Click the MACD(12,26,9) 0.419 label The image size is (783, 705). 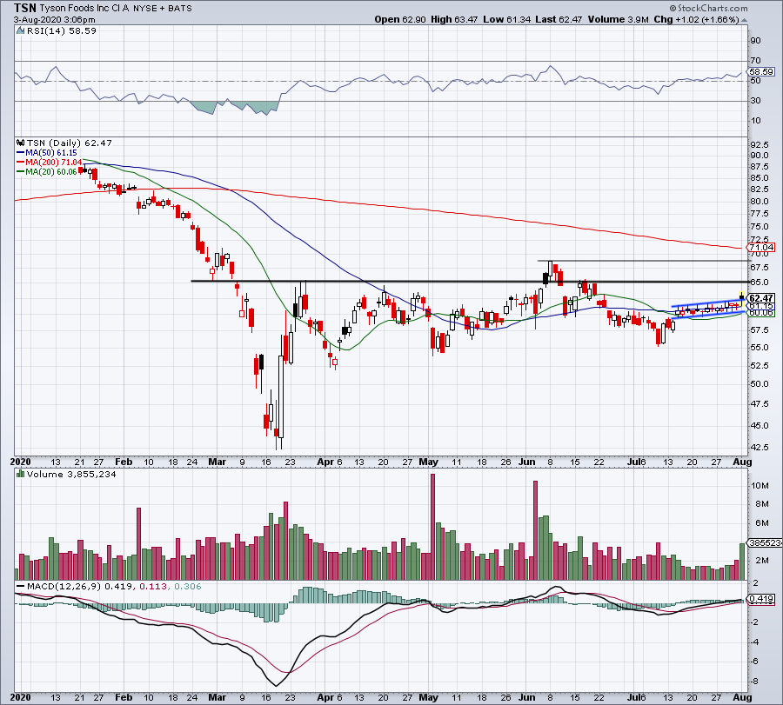(x=80, y=586)
